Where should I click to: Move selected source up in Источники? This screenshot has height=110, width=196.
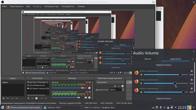pos(42,98)
